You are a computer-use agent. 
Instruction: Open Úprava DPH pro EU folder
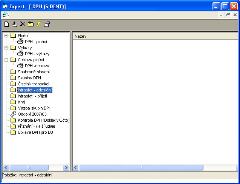point(35,132)
